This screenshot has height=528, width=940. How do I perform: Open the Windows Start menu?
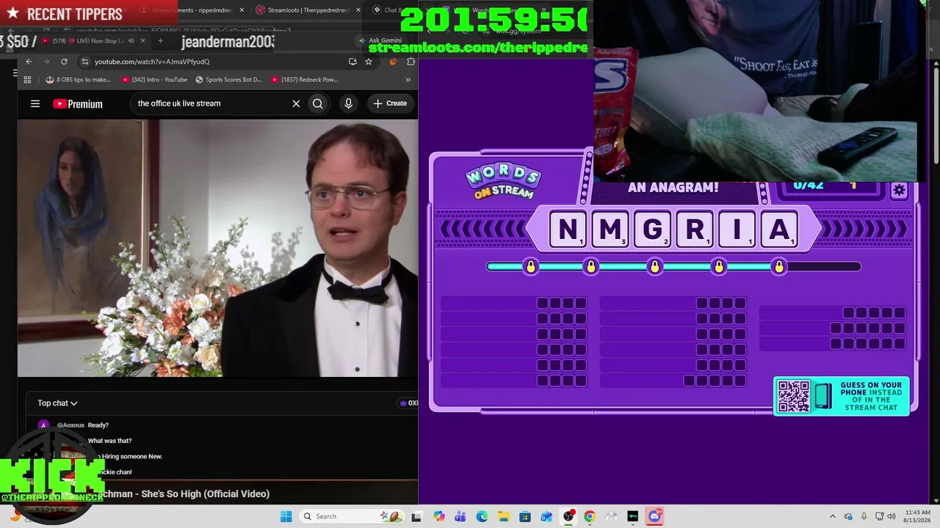[286, 516]
